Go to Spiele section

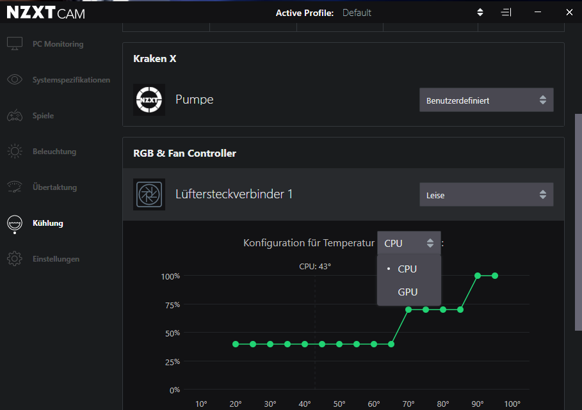click(43, 116)
